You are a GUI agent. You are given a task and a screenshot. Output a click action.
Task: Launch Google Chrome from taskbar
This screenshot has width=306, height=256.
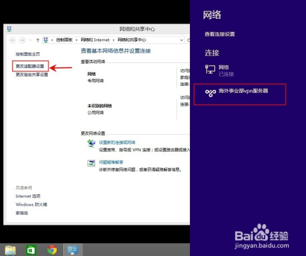tap(52, 250)
